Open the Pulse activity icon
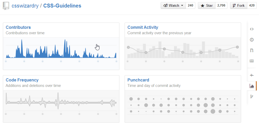Image resolution: width=259 pixels, height=124 pixels. tap(251, 75)
